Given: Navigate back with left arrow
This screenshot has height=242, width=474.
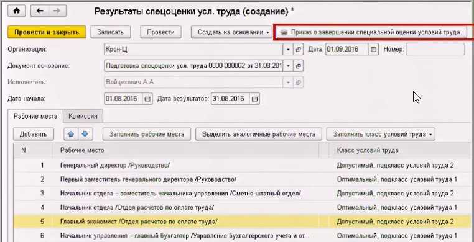Looking at the screenshot, I should coord(40,11).
